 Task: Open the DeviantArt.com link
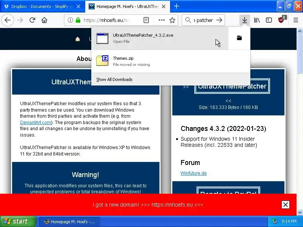tap(36, 122)
